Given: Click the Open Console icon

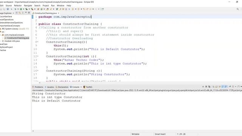Looking at the screenshot, I should (x=239, y=87).
